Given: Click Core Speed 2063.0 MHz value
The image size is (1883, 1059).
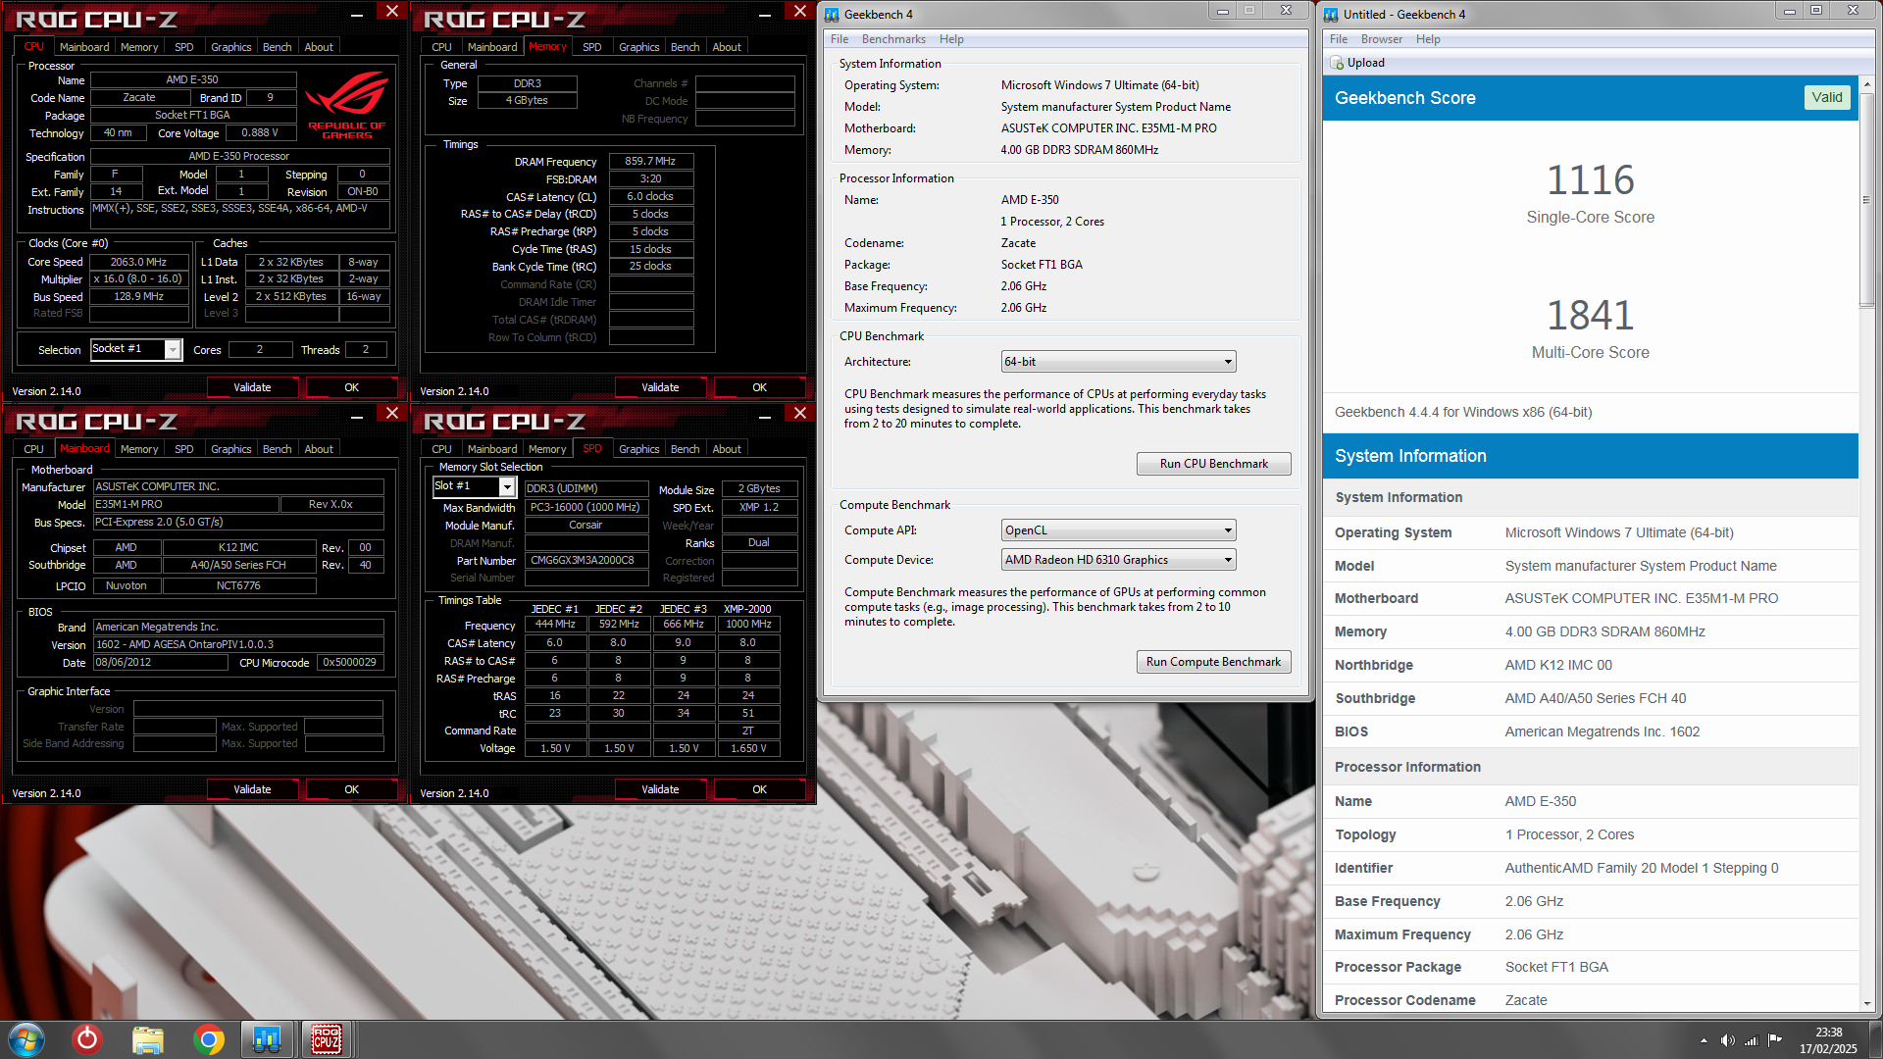Looking at the screenshot, I should [x=138, y=262].
